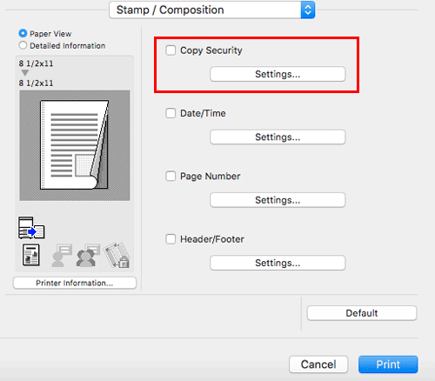Tick the Date/Time checkbox
This screenshot has height=381, width=435.
(x=171, y=113)
